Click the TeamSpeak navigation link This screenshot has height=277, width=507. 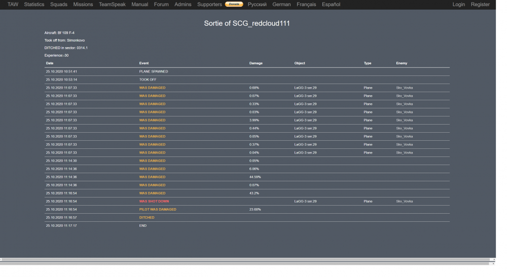click(x=112, y=5)
